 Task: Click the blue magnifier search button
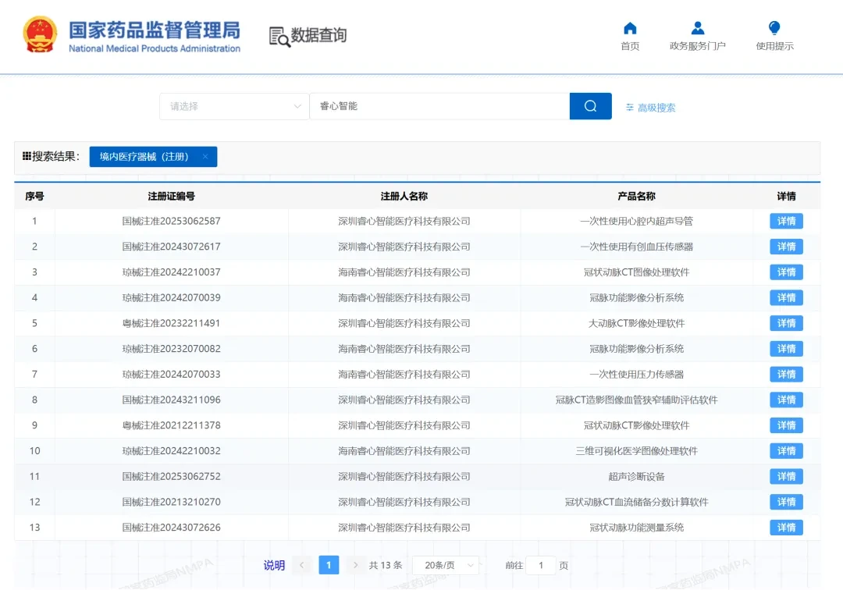click(590, 106)
